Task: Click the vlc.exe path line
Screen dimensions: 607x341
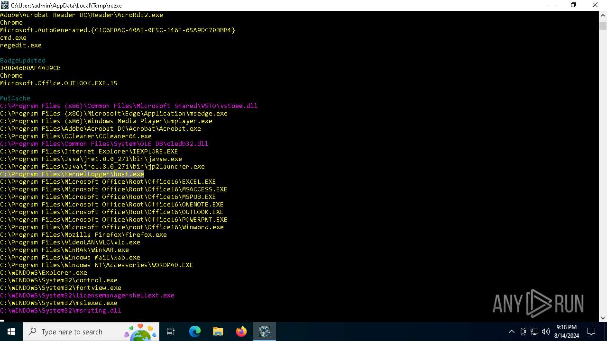Action: [x=70, y=242]
